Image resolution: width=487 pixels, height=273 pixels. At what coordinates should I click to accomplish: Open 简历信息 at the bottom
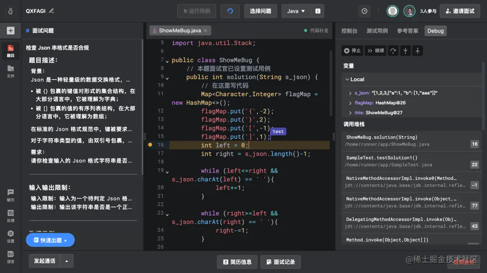point(237,261)
